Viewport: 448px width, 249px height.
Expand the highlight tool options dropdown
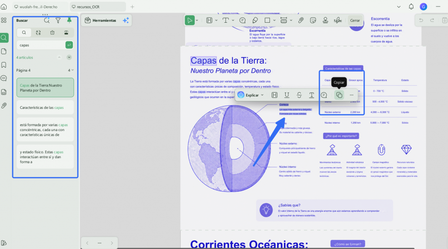pyautogui.click(x=216, y=20)
